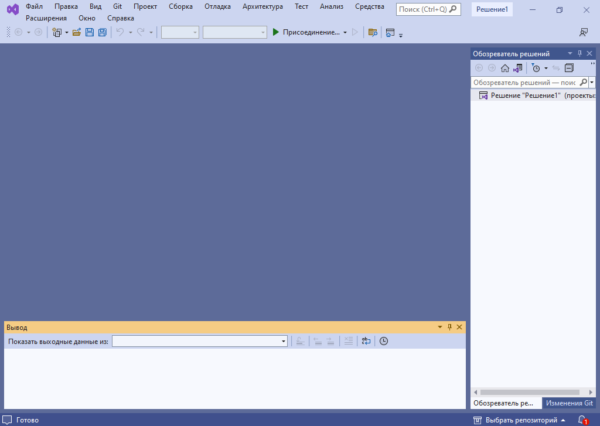Screen dimensions: 600x426
Task: Open 'Показать выходные данные из' dropdown
Action: point(283,341)
